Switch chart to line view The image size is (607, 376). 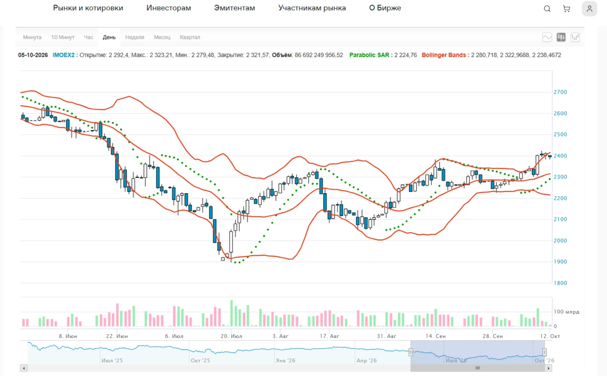[547, 37]
